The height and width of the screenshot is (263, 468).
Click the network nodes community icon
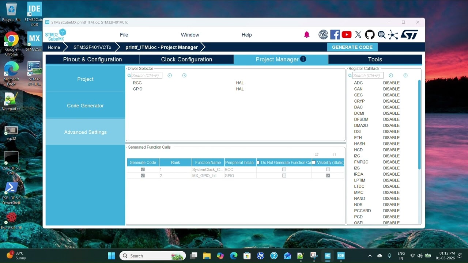pyautogui.click(x=393, y=35)
